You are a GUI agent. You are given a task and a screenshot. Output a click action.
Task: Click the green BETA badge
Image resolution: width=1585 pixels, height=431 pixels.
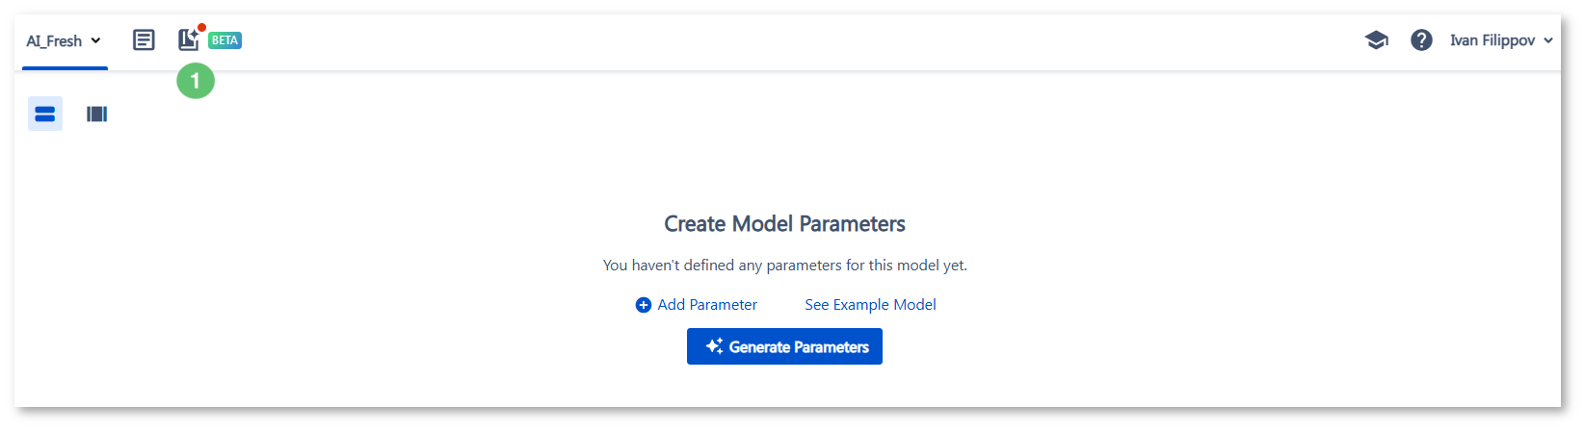[225, 40]
